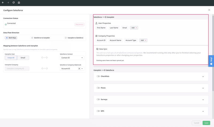Turn on the Surveys toggle
Viewport: 214px width, 127px height.
click(x=98, y=100)
